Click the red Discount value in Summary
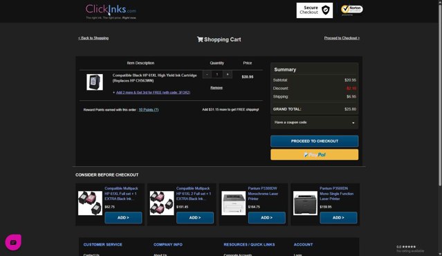 351,89
